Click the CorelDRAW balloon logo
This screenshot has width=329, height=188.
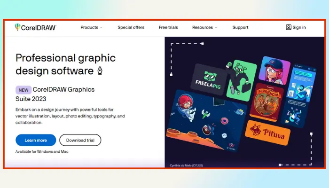point(17,27)
